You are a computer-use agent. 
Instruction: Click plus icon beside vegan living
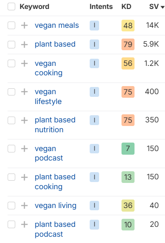(24, 206)
